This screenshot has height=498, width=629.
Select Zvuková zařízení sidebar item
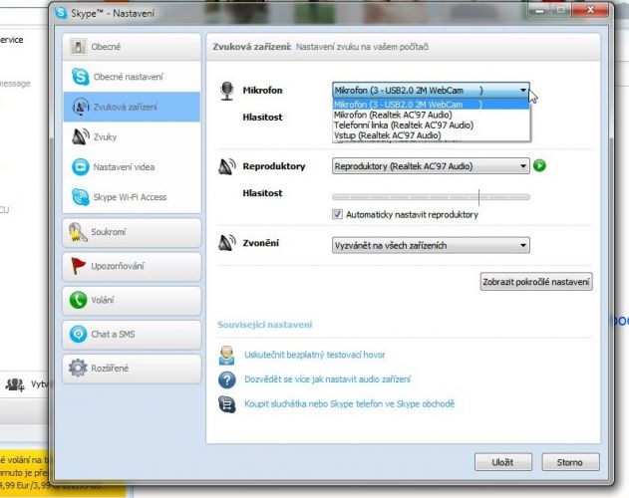(132, 107)
